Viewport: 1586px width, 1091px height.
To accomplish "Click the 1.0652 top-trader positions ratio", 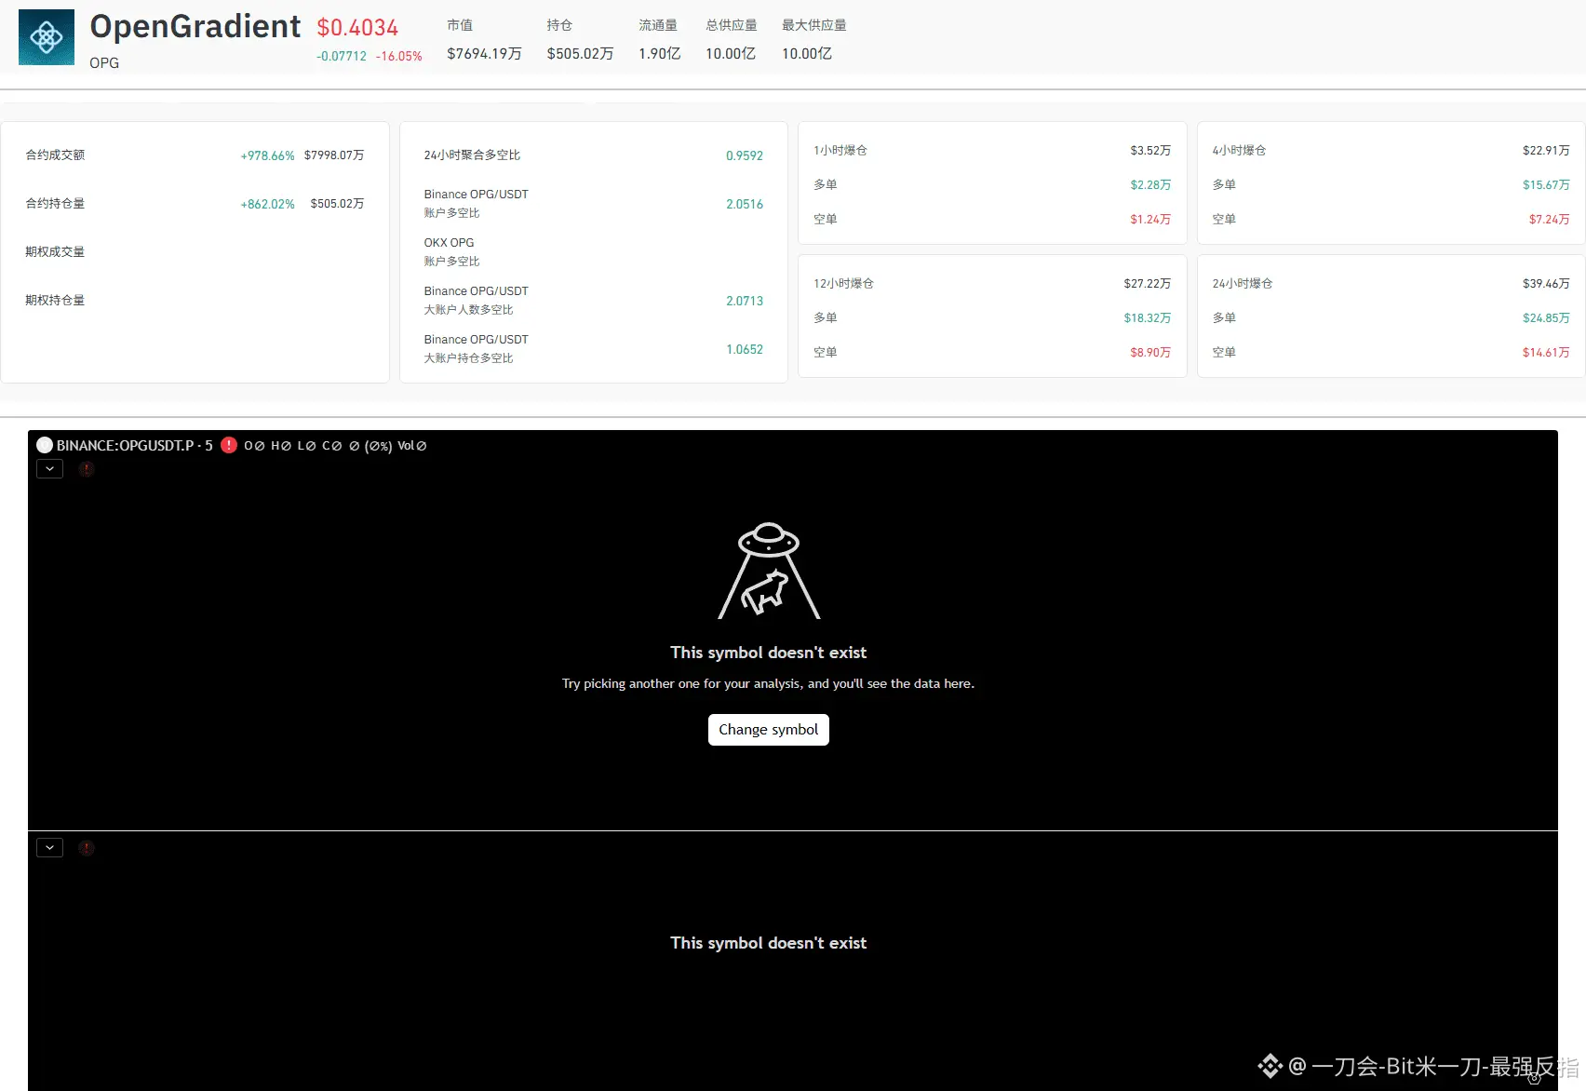I will (x=745, y=349).
